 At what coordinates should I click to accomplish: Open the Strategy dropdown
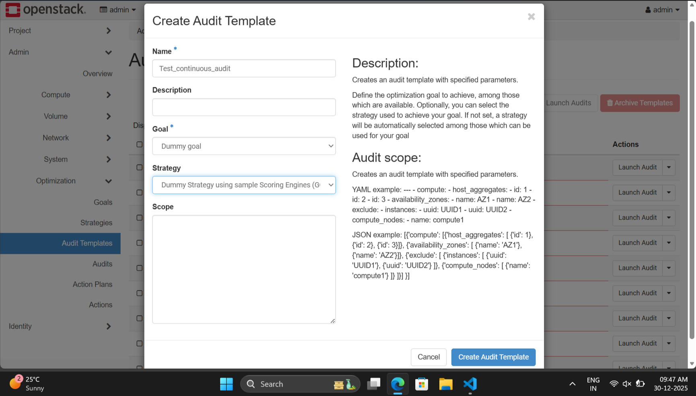click(244, 185)
